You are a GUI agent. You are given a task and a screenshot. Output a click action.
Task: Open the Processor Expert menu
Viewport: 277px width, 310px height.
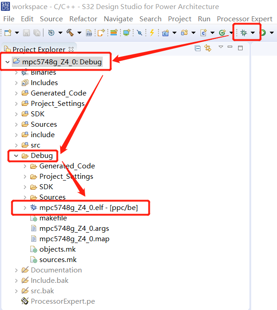(244, 19)
